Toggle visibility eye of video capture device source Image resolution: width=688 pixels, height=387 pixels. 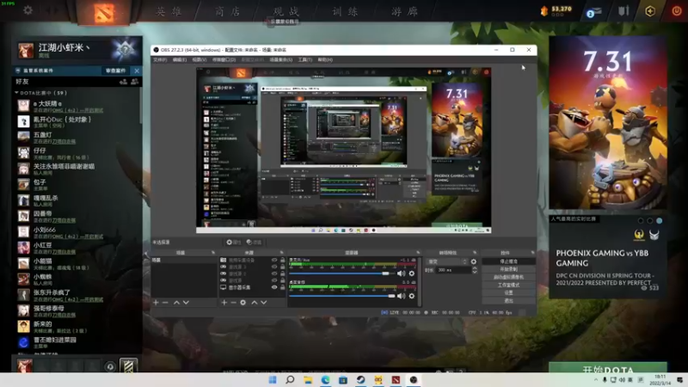[x=274, y=261]
